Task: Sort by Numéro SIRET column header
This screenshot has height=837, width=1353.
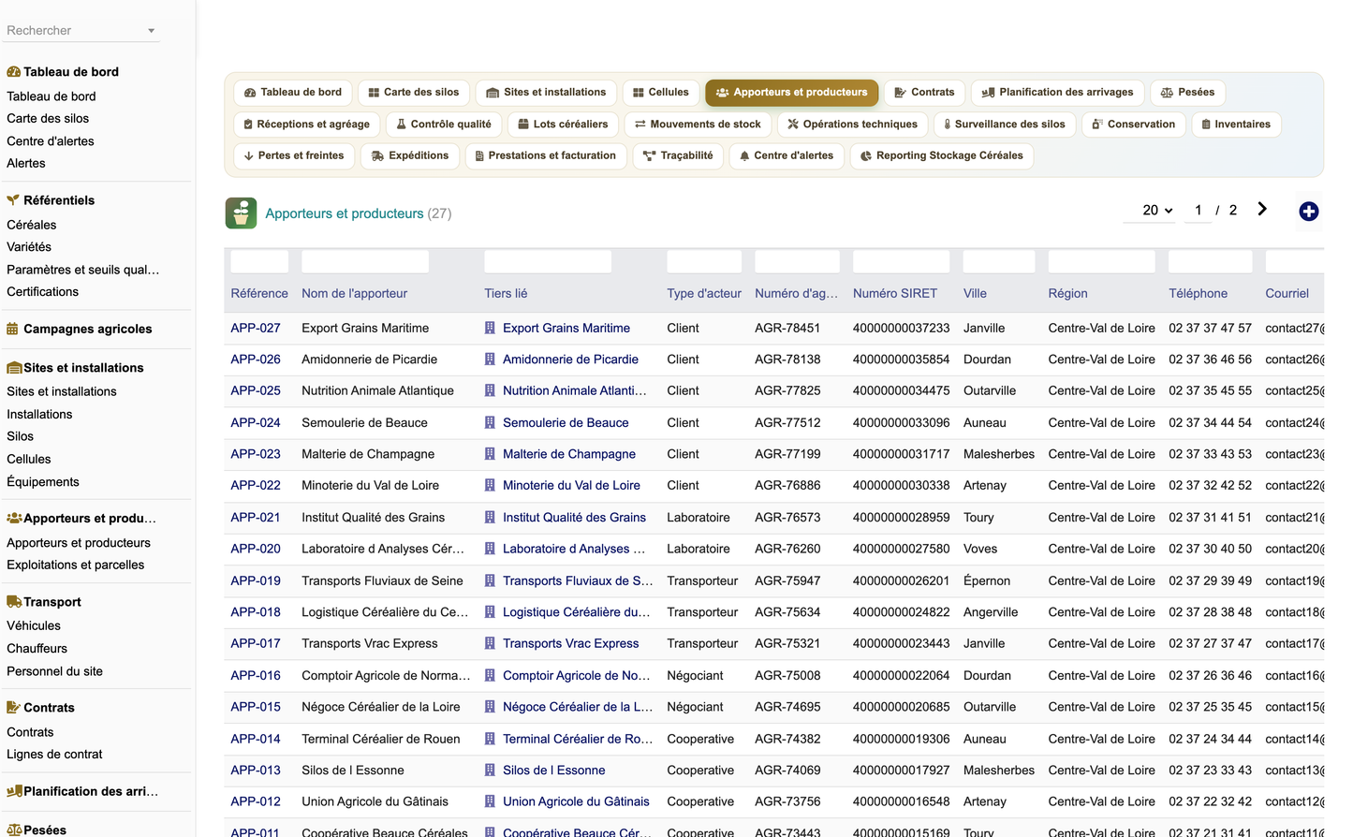Action: (x=895, y=293)
